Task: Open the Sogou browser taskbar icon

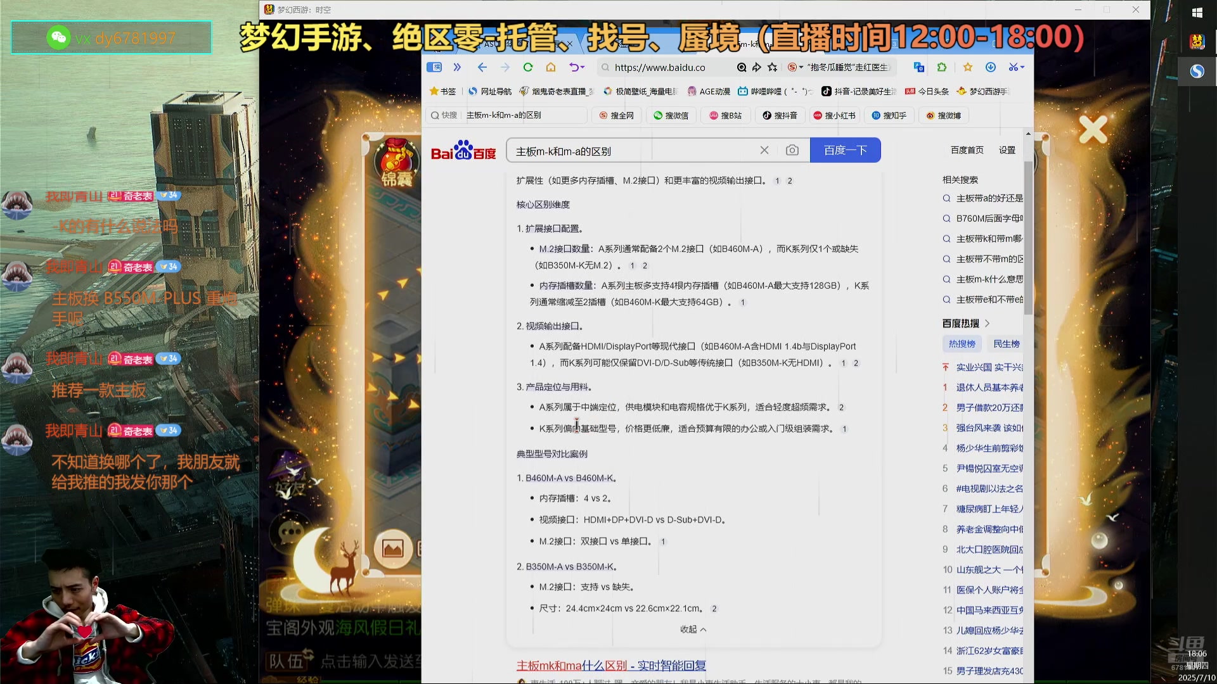Action: (1197, 71)
